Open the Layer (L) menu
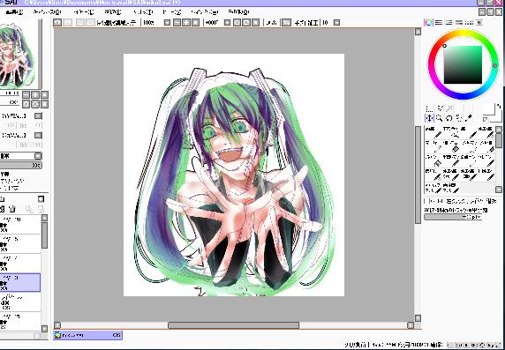This screenshot has width=505, height=350. click(x=83, y=12)
